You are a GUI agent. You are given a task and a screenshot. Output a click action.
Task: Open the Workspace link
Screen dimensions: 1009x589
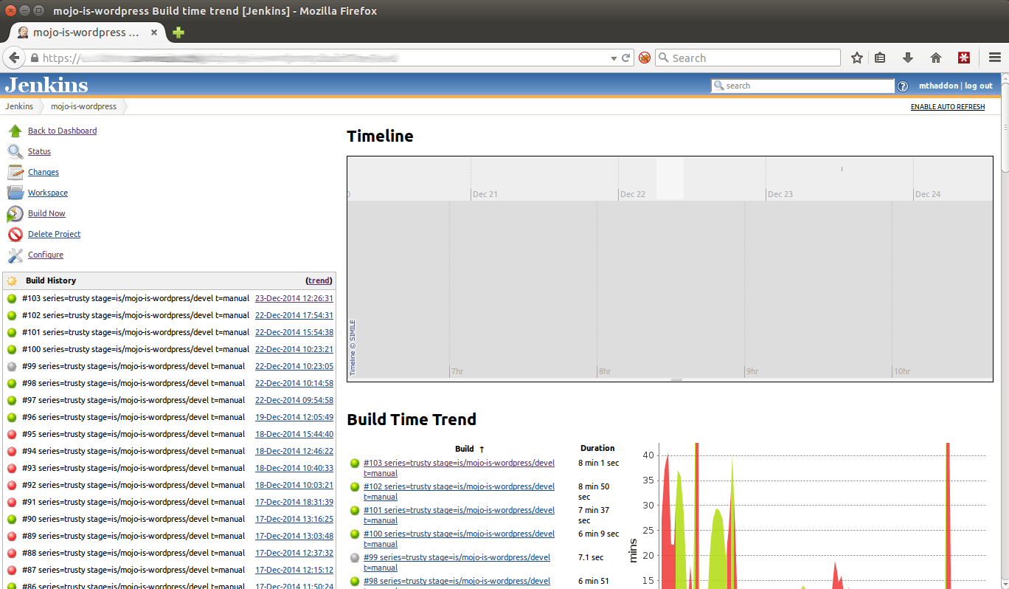(48, 193)
